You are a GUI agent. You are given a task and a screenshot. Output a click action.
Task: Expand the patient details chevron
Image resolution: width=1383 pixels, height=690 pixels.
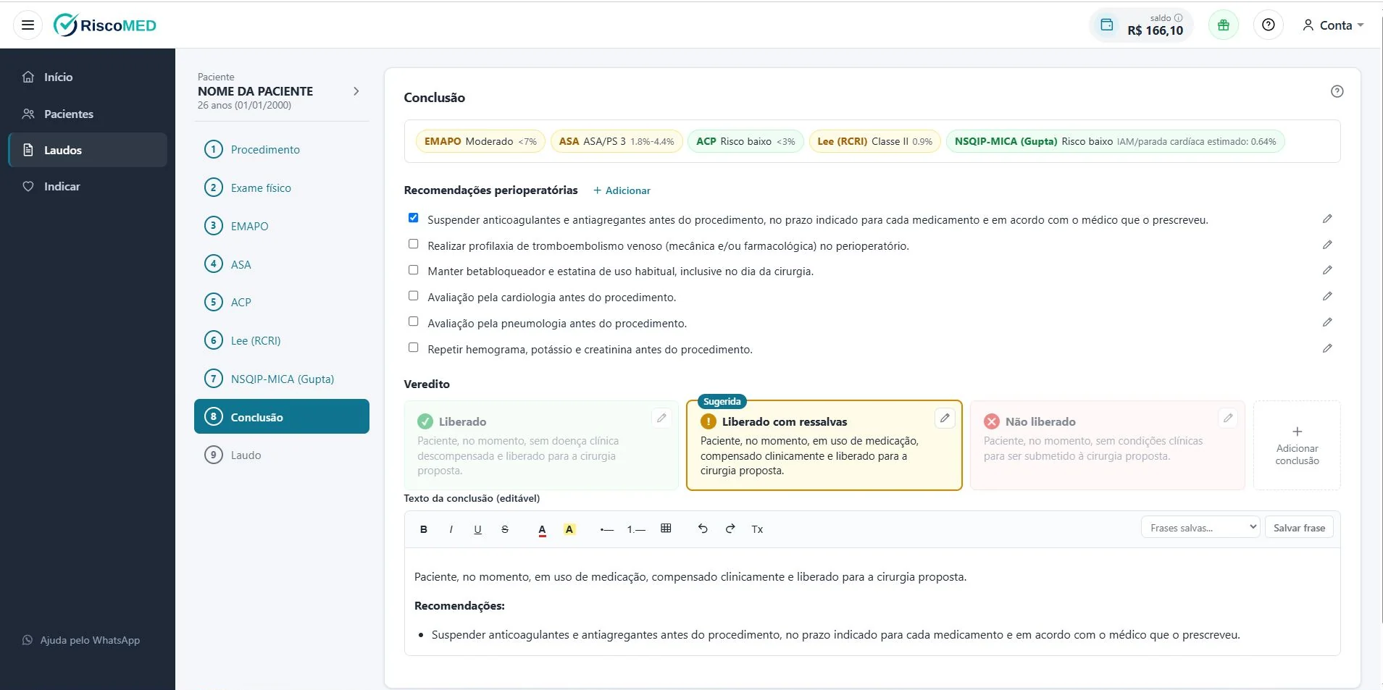click(356, 91)
